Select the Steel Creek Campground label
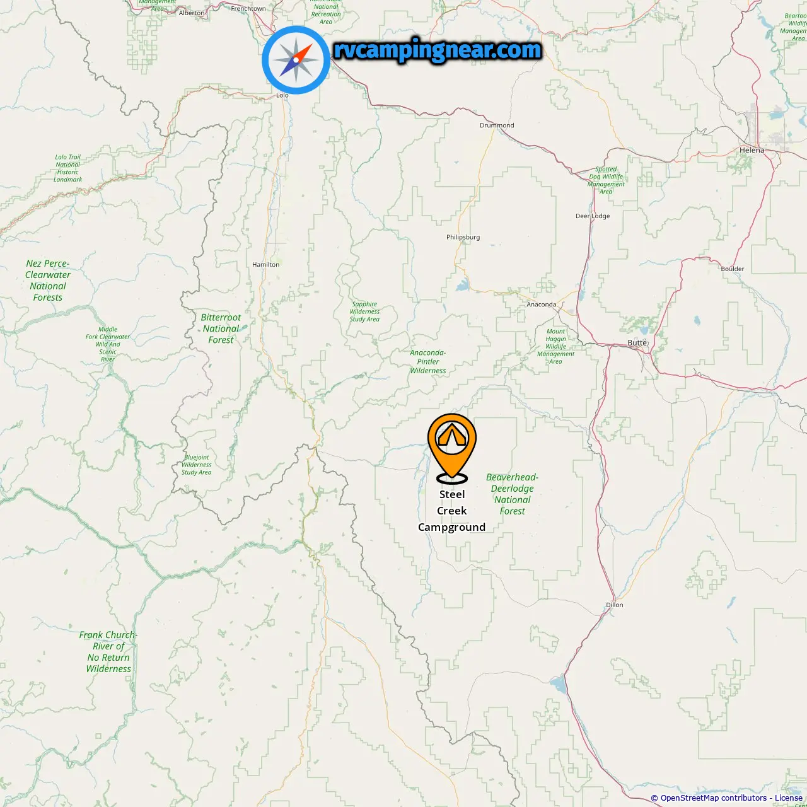 point(452,511)
